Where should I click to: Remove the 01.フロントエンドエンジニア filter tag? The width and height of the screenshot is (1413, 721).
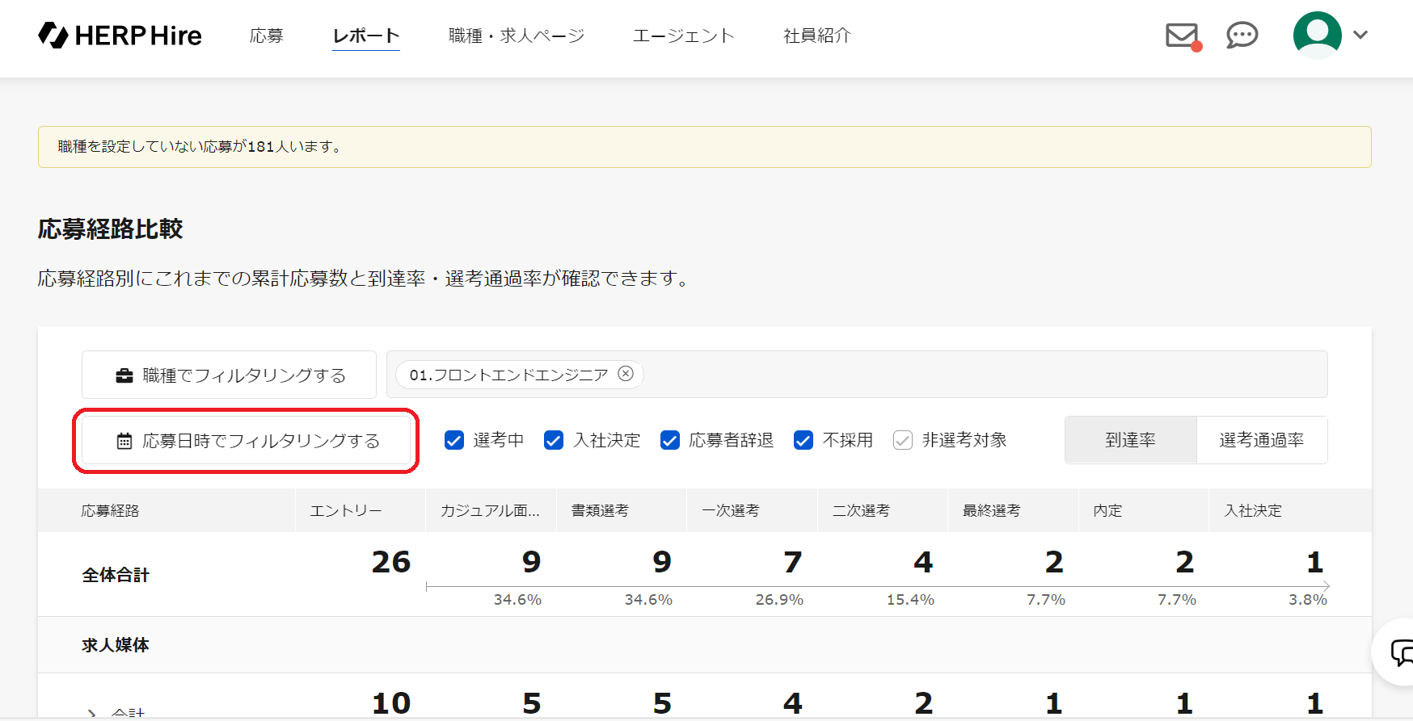[x=626, y=374]
